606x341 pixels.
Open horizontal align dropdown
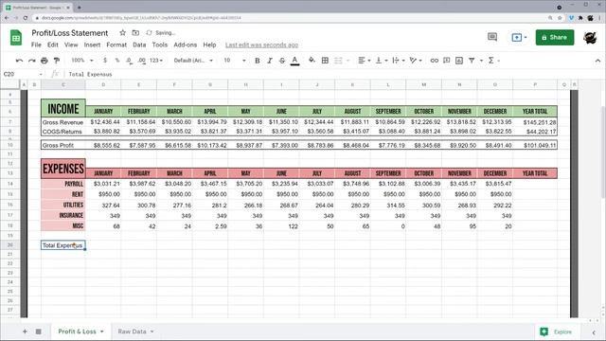pyautogui.click(x=364, y=61)
